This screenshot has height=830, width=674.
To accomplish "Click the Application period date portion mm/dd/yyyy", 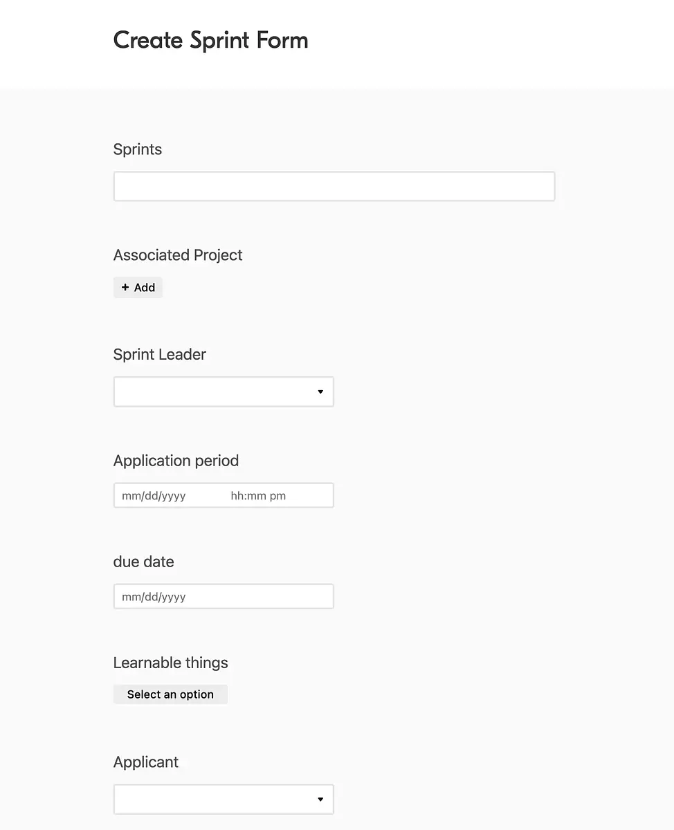I will click(x=154, y=496).
